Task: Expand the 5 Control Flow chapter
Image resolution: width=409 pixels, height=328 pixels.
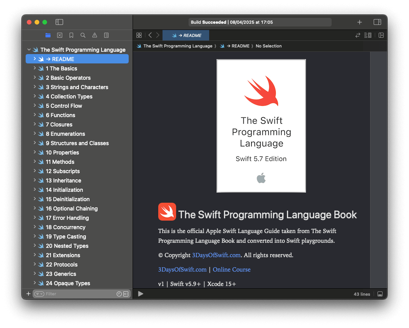Action: point(35,105)
